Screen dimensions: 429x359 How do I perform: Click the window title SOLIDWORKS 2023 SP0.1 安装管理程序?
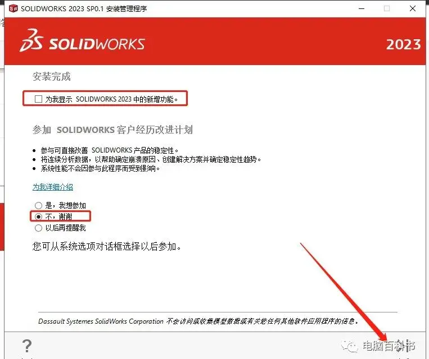click(x=84, y=9)
